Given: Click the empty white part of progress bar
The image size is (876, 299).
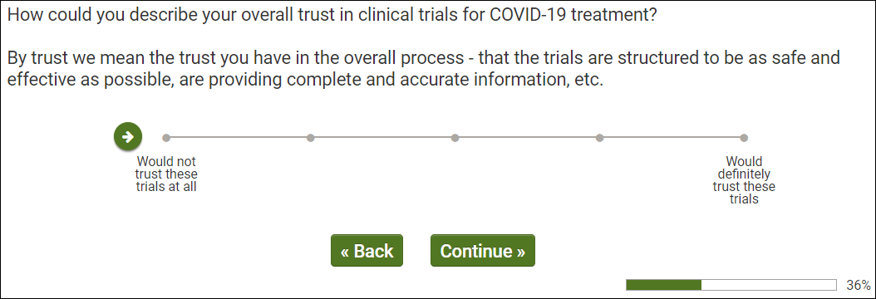Looking at the screenshot, I should coord(769,285).
